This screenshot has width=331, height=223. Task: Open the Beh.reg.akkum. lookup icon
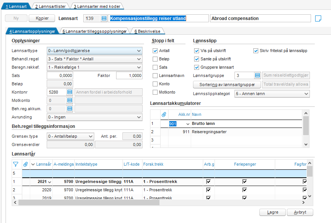(x=70, y=109)
